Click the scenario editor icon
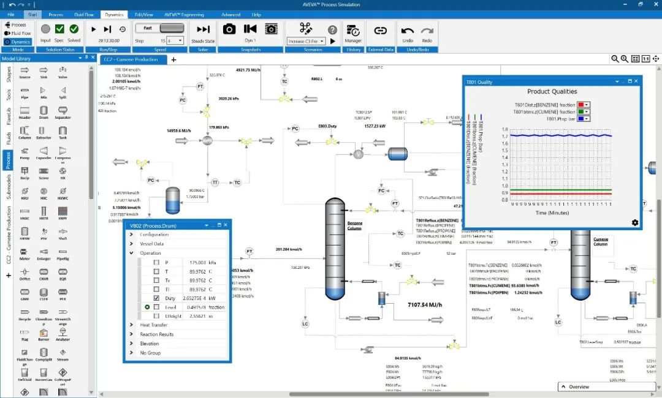Image resolution: width=662 pixels, height=398 pixels. coord(306,28)
